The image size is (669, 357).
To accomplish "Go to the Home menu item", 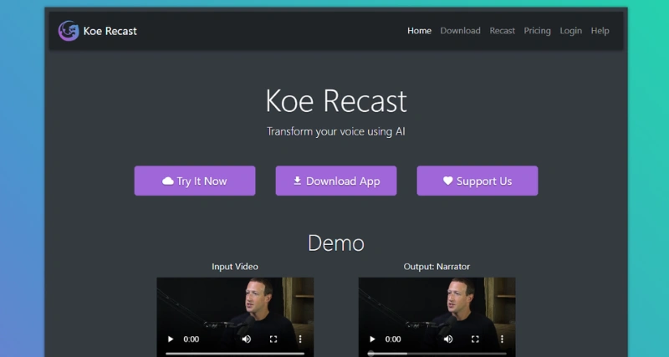I will tap(419, 31).
